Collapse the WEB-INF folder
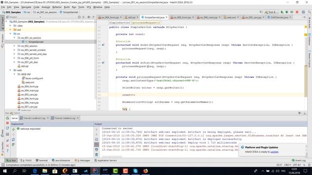Viewport: 312px width, 175px height. pos(14,74)
